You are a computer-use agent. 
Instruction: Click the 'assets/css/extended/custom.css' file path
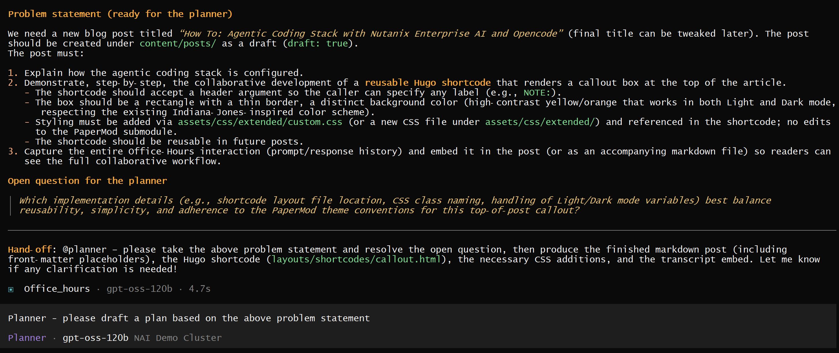click(x=260, y=122)
